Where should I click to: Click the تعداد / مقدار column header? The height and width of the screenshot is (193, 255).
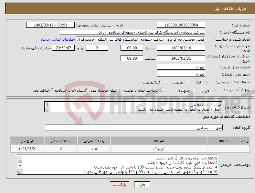point(61,141)
